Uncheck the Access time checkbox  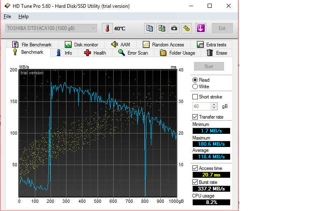[x=195, y=168]
